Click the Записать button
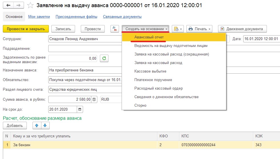 [63, 29]
